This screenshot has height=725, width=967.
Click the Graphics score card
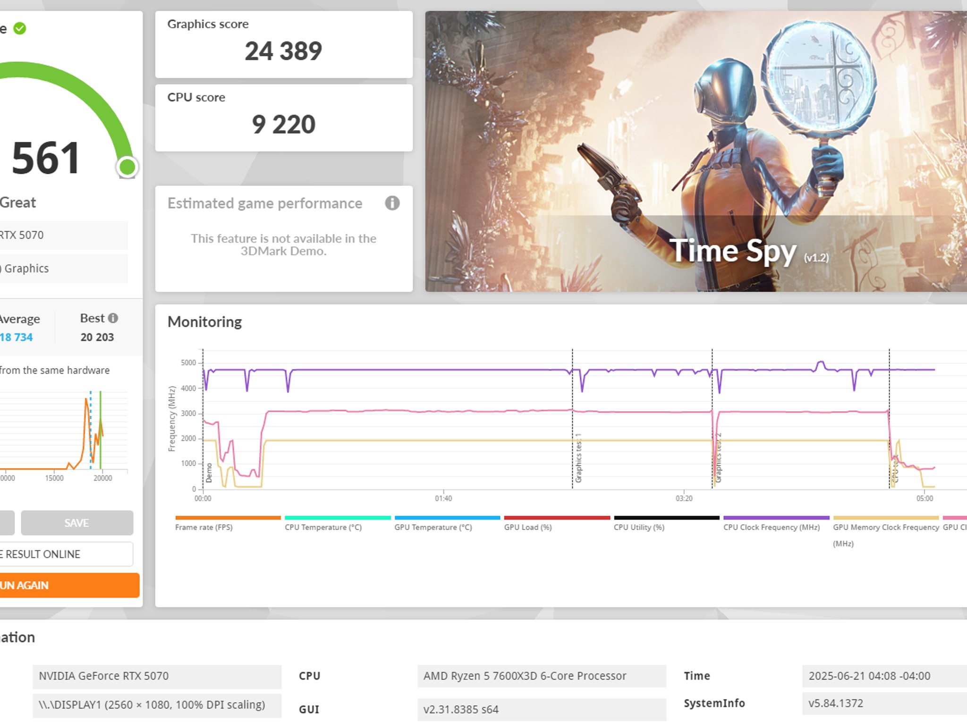click(x=284, y=44)
